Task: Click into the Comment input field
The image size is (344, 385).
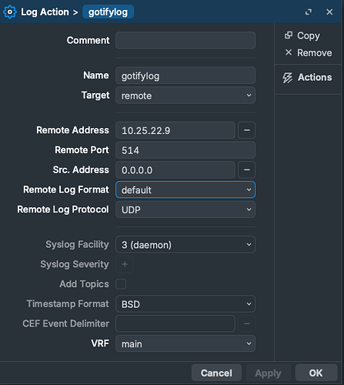Action: pyautogui.click(x=185, y=40)
